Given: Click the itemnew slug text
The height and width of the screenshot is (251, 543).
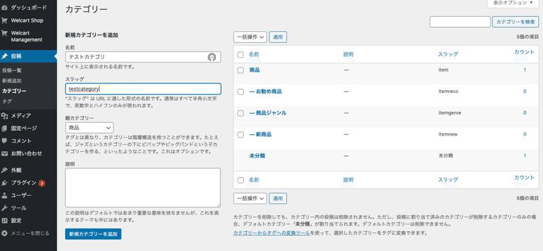Looking at the screenshot, I should pos(447,134).
